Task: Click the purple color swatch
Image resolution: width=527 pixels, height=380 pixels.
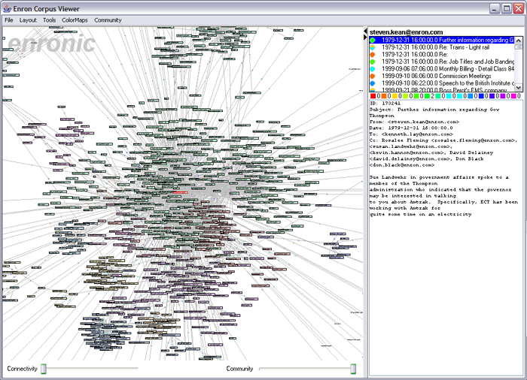Action: 503,96
